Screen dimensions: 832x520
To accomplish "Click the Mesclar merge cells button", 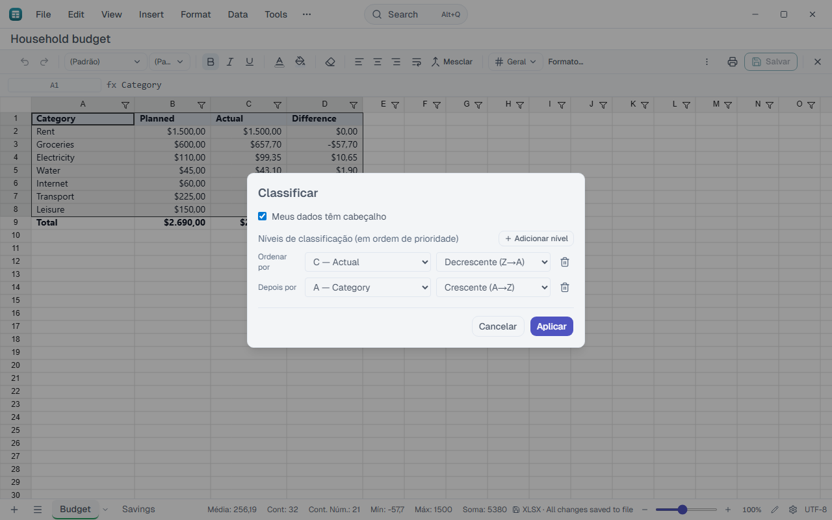I will 452,62.
